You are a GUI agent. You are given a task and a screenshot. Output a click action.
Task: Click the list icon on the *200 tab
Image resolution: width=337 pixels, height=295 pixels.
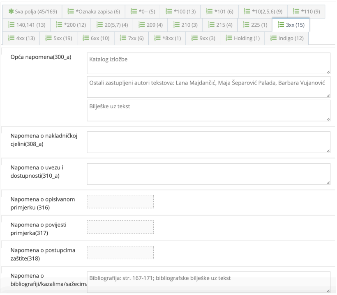pyautogui.click(x=59, y=25)
